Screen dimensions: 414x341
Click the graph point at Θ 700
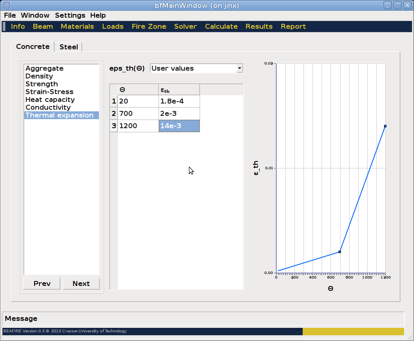tap(340, 251)
